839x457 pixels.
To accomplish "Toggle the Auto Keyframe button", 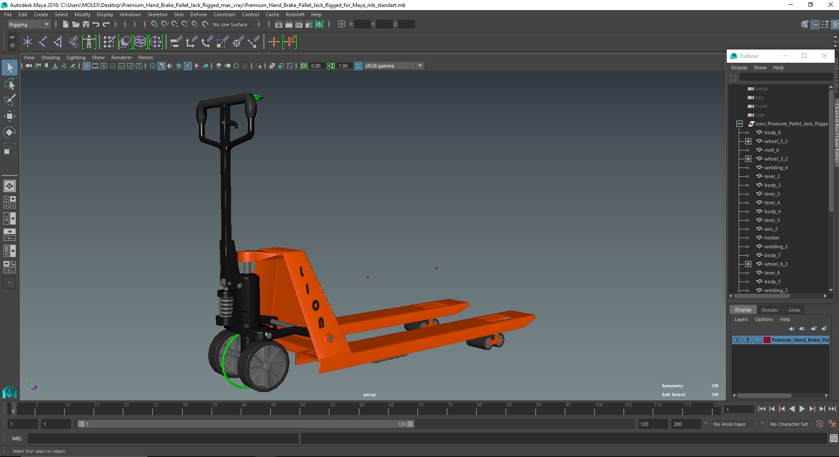I will pyautogui.click(x=820, y=424).
